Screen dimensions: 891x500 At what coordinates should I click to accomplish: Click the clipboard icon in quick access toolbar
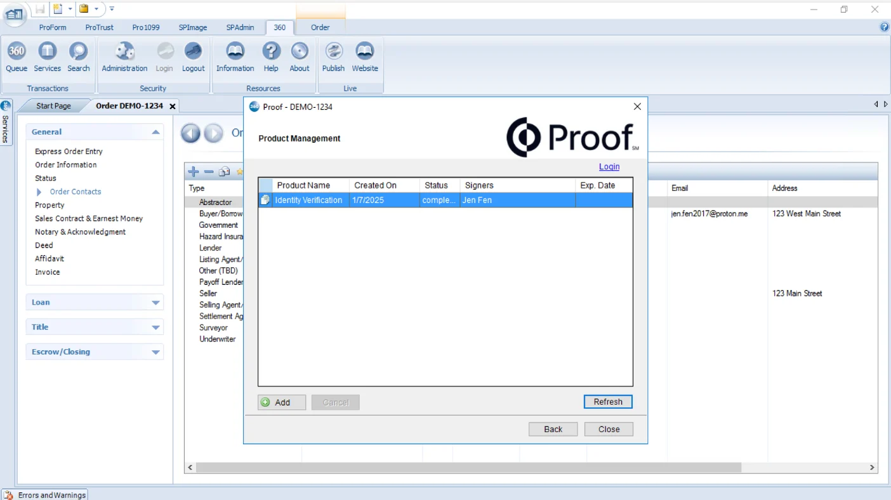tap(84, 9)
